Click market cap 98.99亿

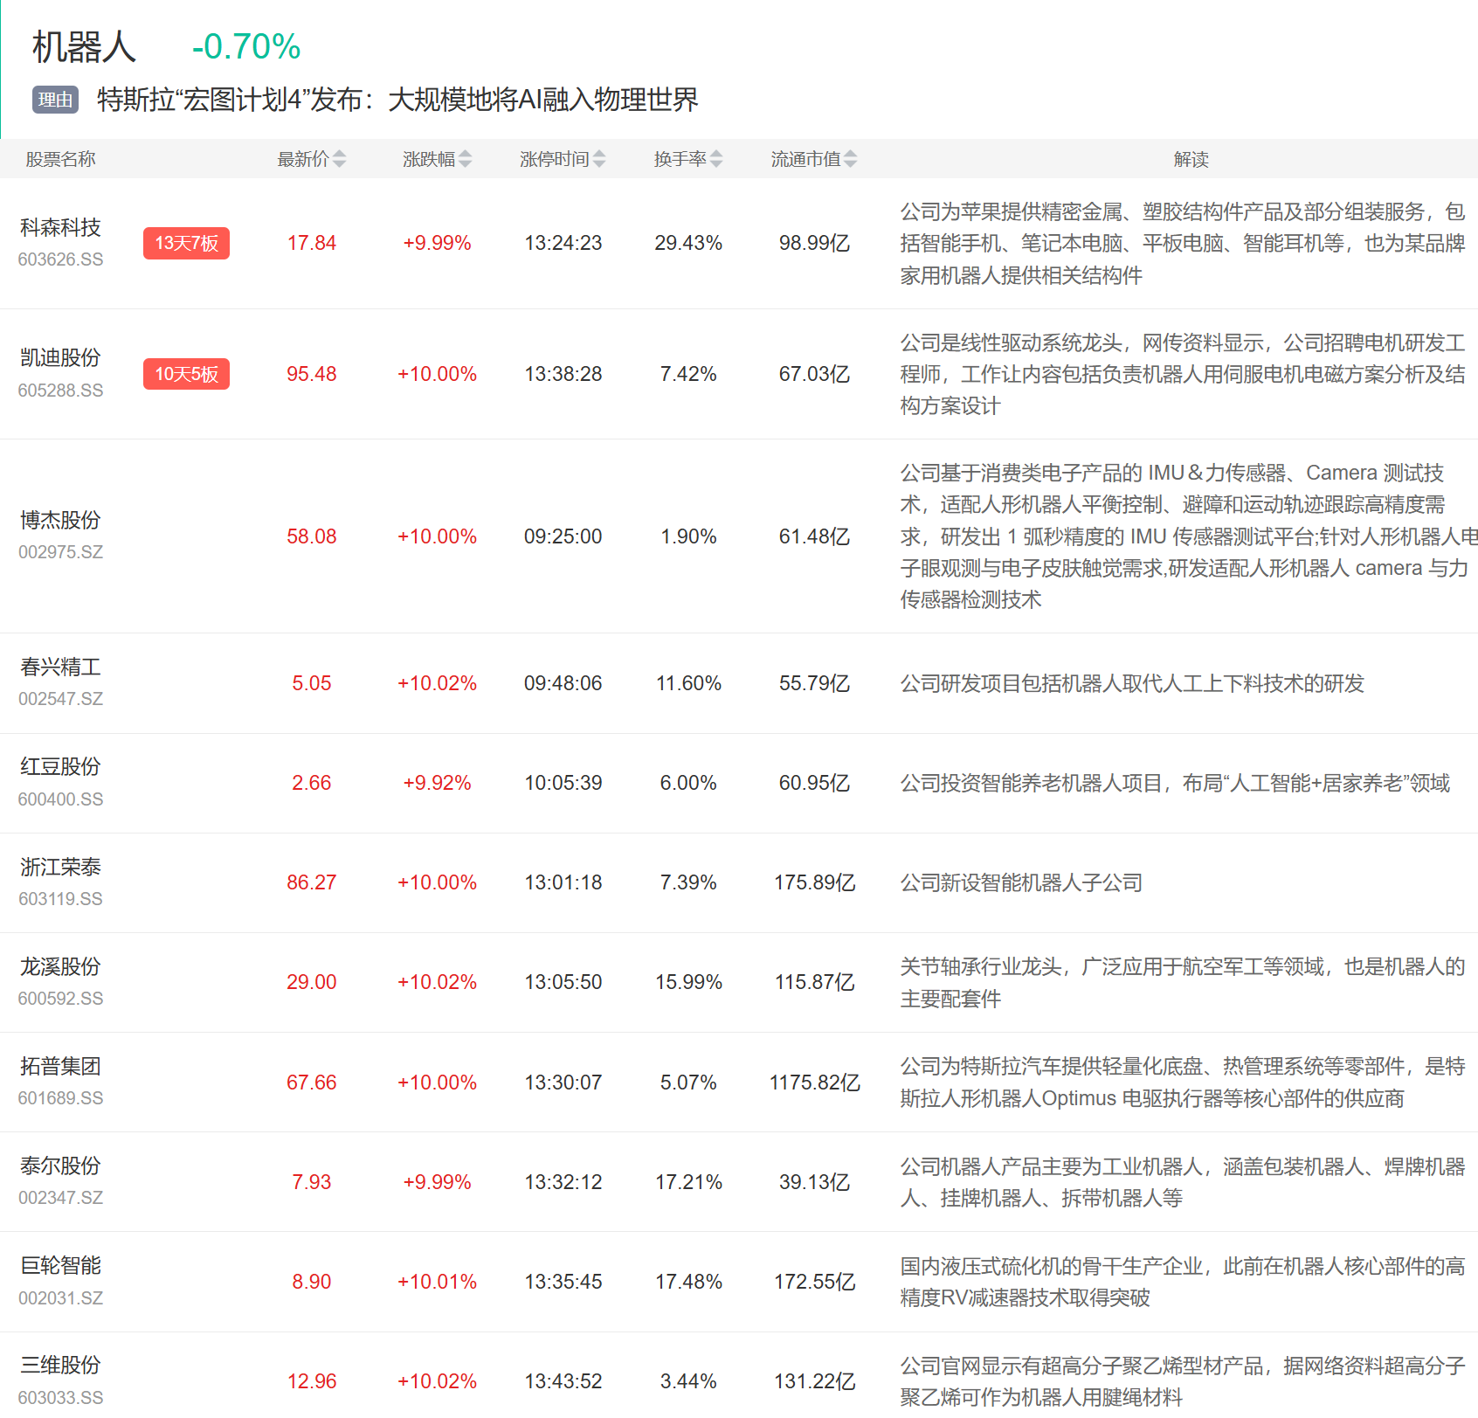(815, 243)
